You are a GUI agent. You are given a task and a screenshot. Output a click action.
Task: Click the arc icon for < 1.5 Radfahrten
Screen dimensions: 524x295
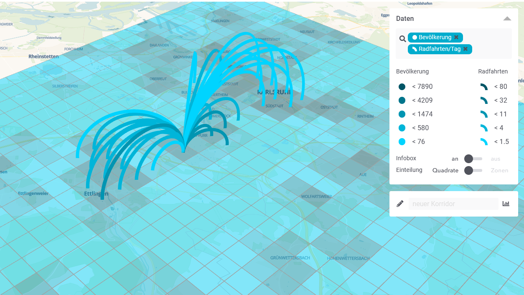coord(484,141)
